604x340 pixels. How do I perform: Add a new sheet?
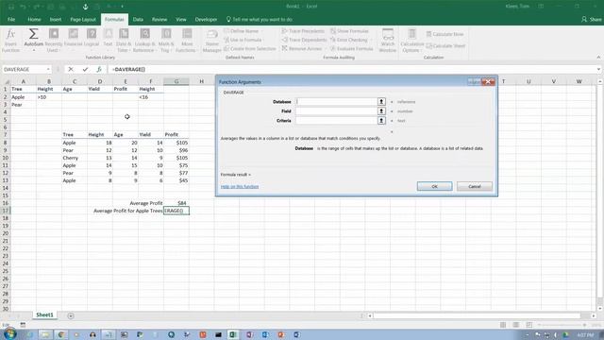(71, 315)
